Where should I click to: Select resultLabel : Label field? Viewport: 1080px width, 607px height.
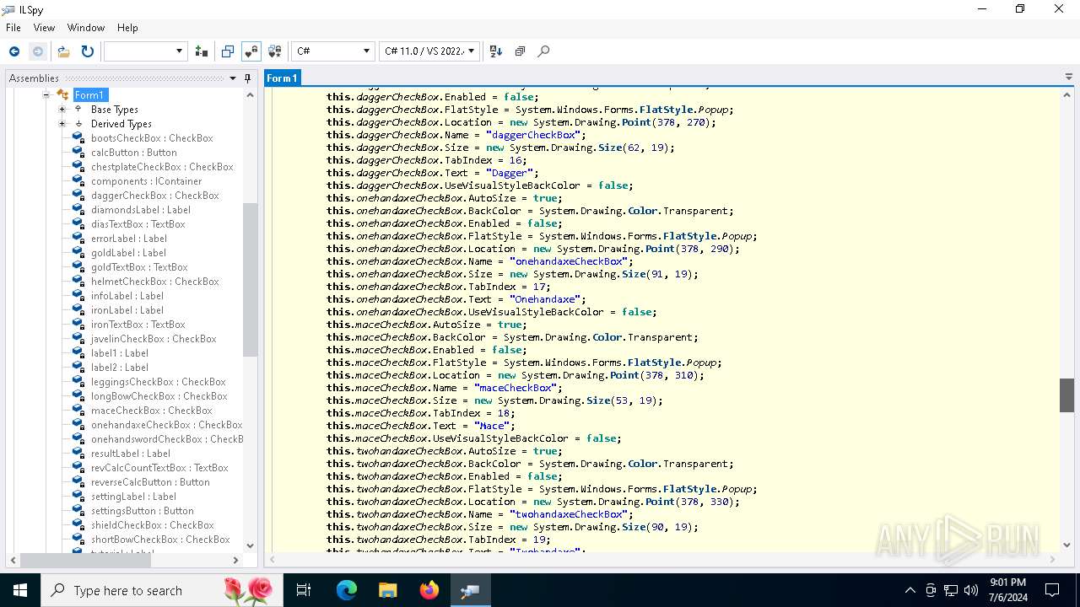[x=131, y=454]
